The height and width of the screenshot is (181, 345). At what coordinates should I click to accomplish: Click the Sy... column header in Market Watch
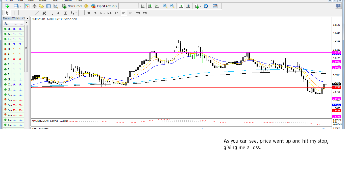[7, 23]
